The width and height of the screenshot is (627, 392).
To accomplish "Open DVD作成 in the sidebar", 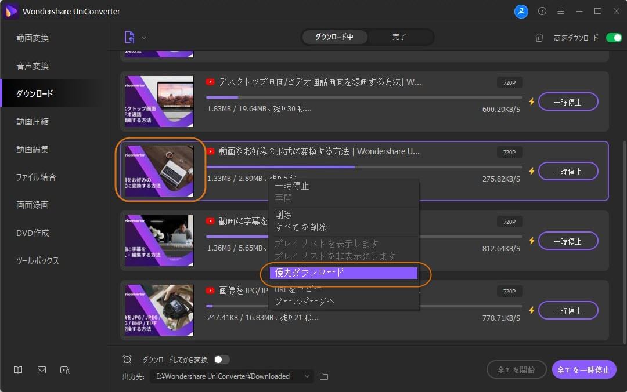I will pos(33,233).
